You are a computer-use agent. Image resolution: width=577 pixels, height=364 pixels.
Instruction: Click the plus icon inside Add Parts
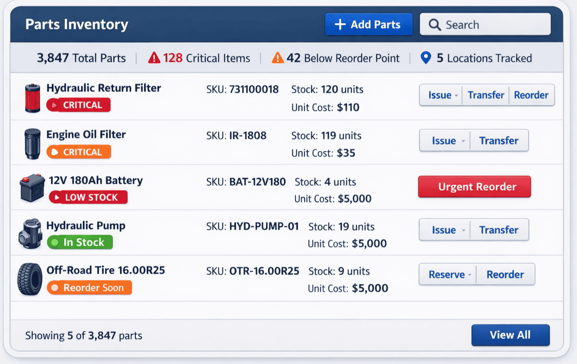click(341, 24)
